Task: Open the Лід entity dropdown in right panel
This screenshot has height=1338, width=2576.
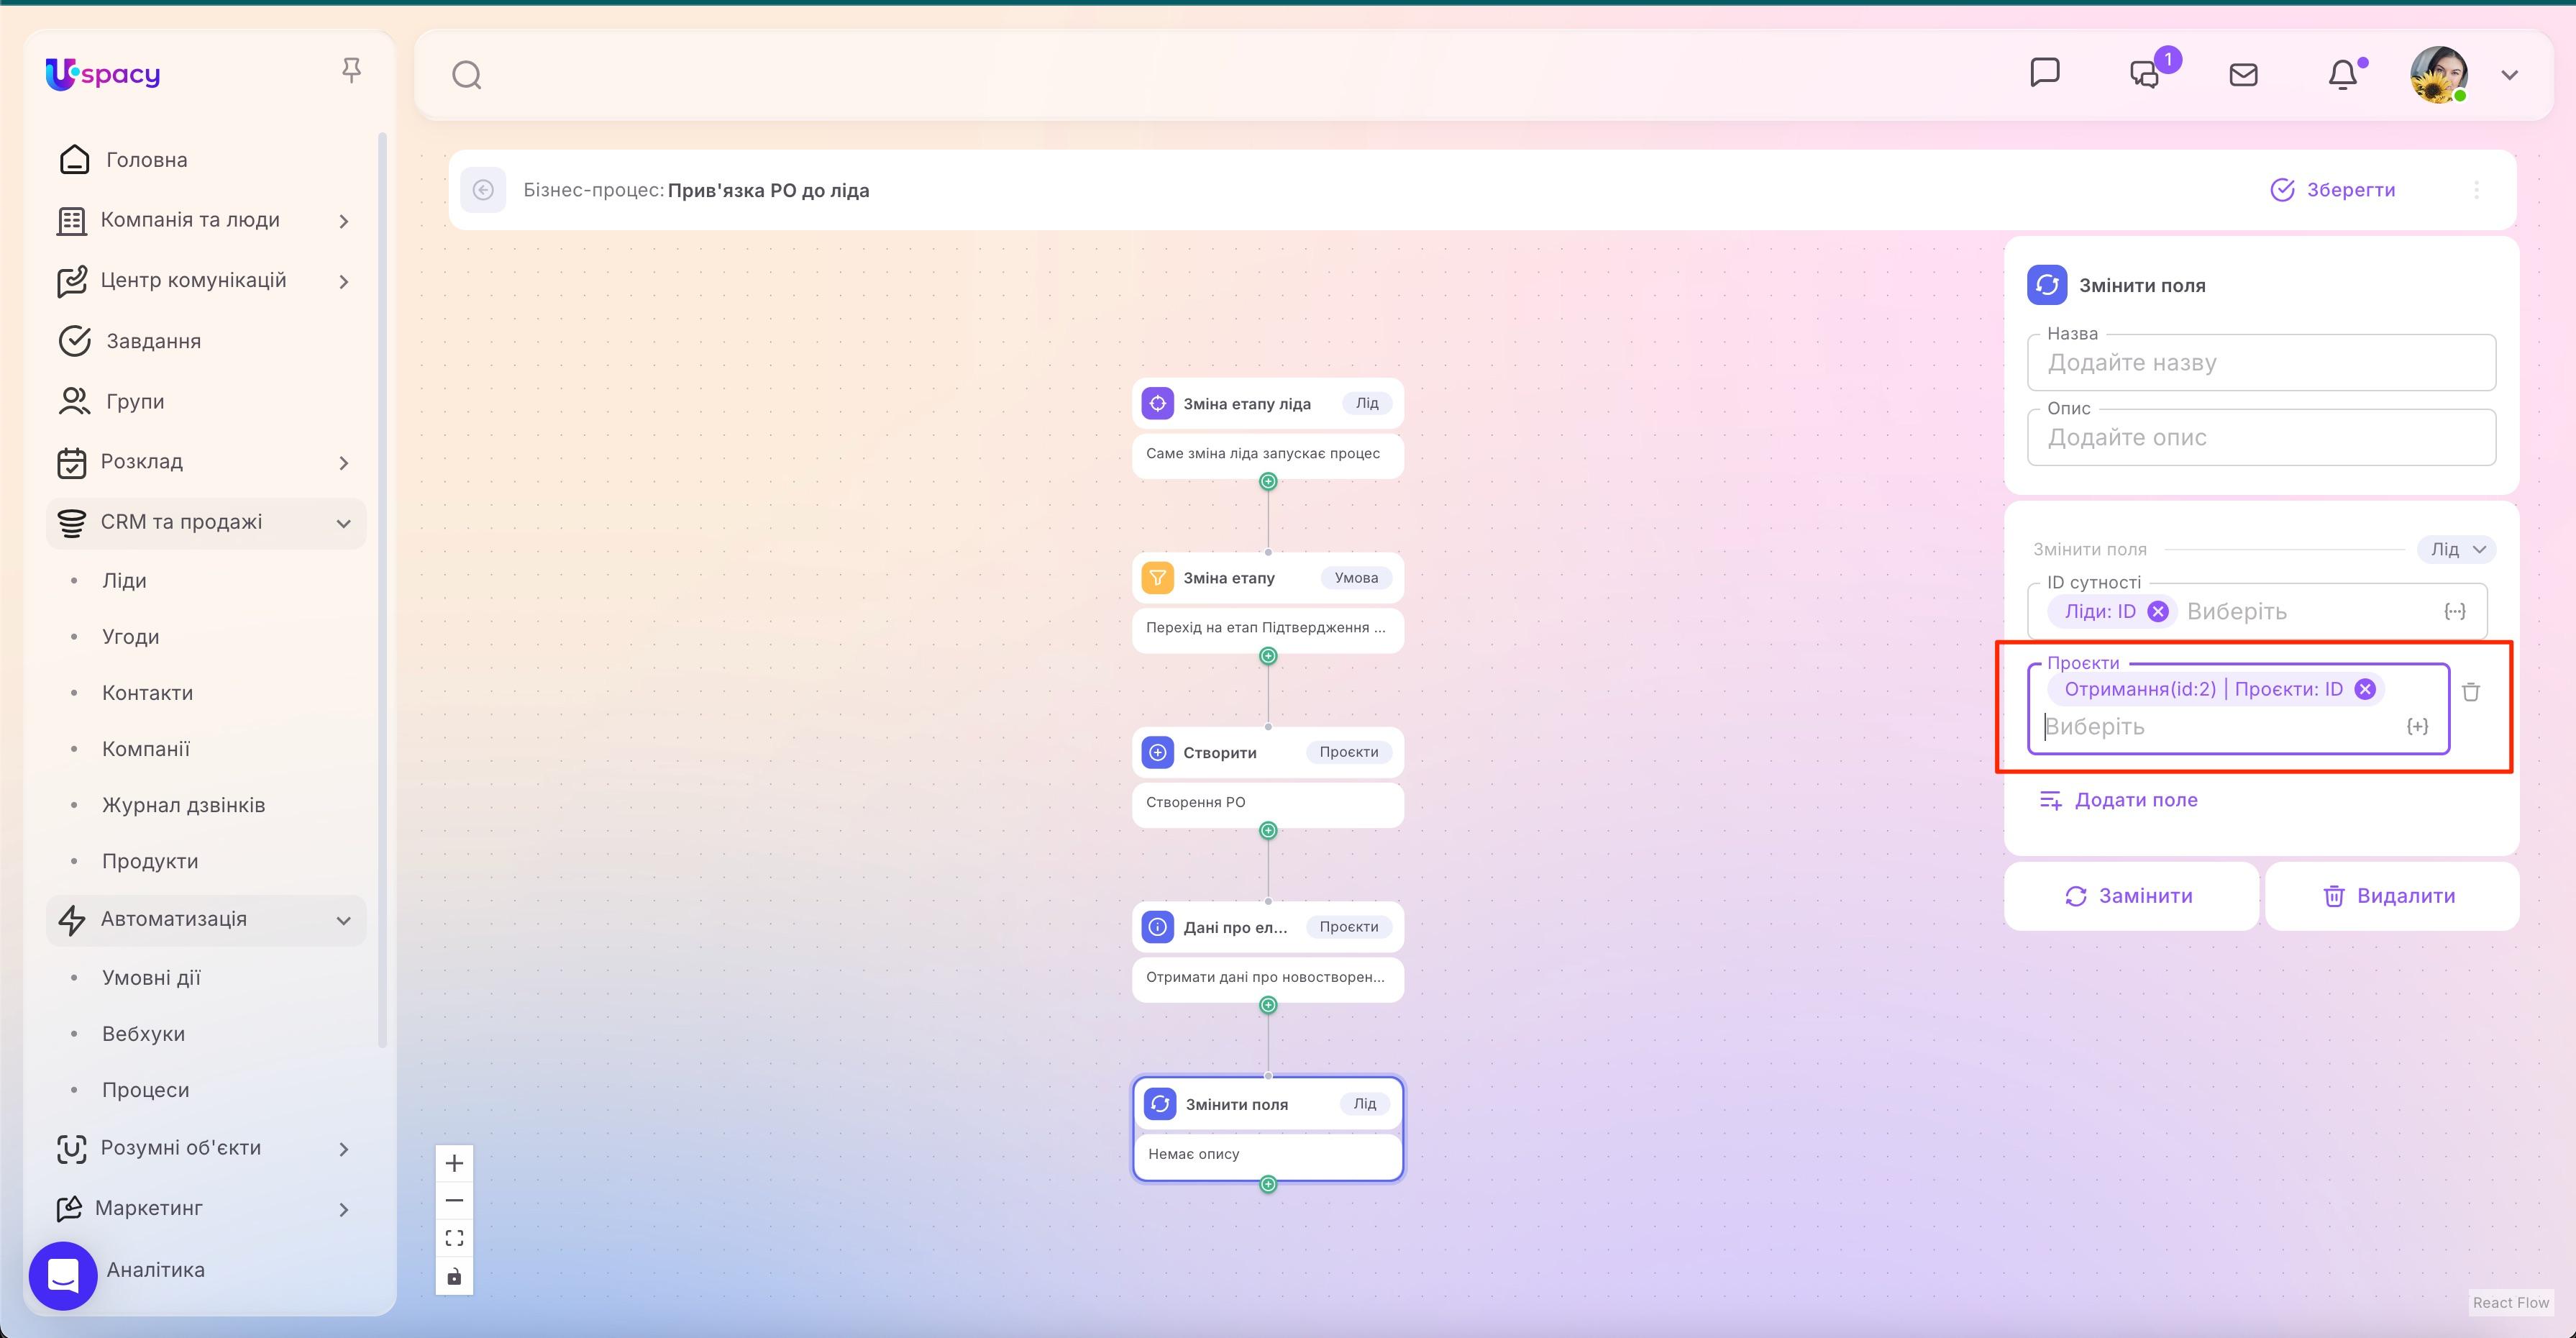Action: click(x=2456, y=549)
